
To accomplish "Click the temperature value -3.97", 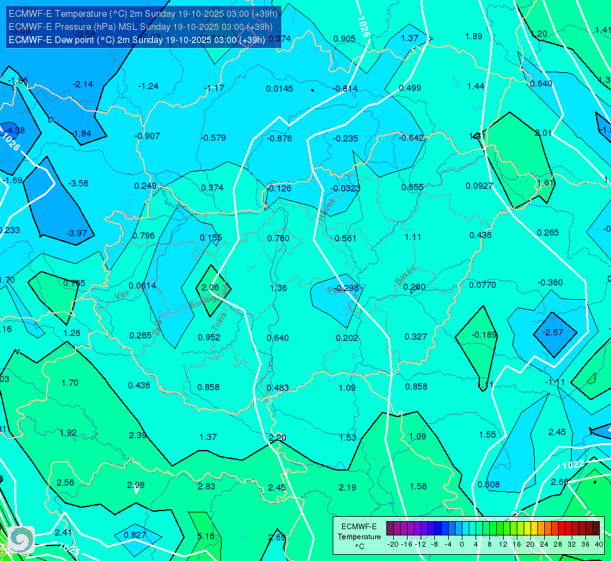I will point(77,233).
